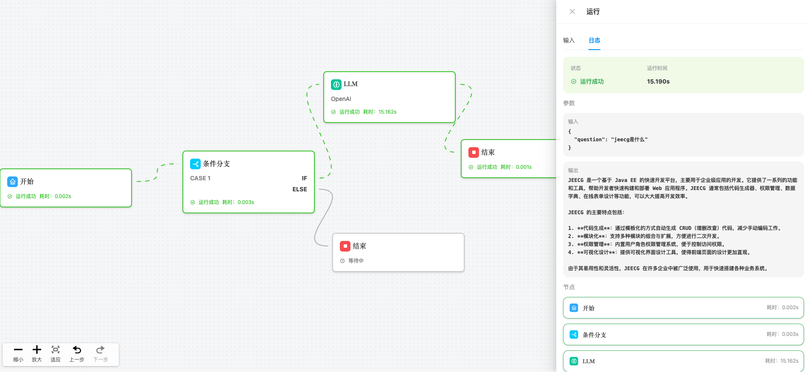Click the 15.190s run time value

point(658,81)
